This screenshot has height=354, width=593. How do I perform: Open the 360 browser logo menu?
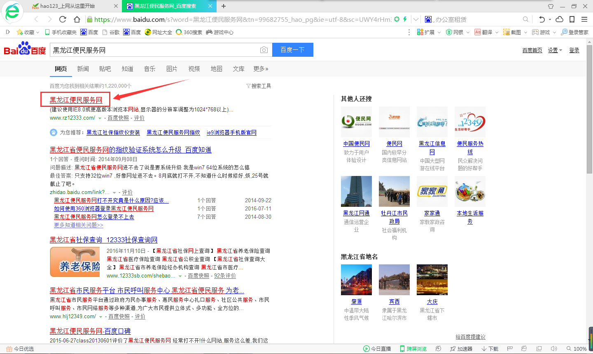(12, 12)
